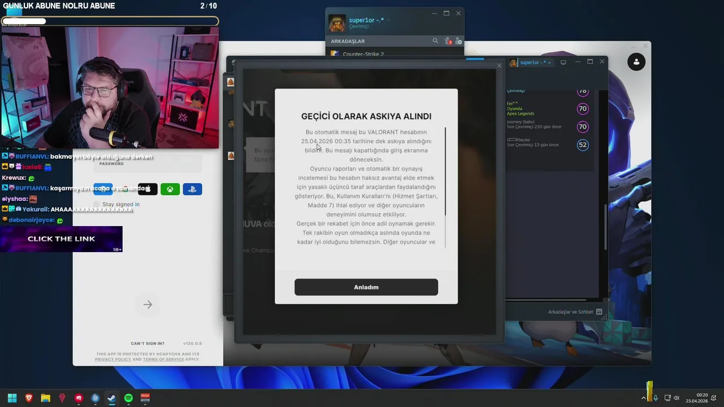Open the TERMS OF SERVICE link
The width and height of the screenshot is (724, 407).
click(x=163, y=360)
